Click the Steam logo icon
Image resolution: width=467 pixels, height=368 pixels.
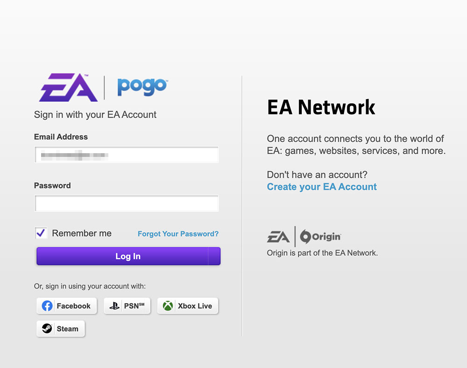click(47, 328)
